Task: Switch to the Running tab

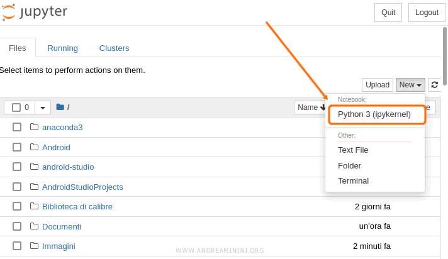Action: 63,48
